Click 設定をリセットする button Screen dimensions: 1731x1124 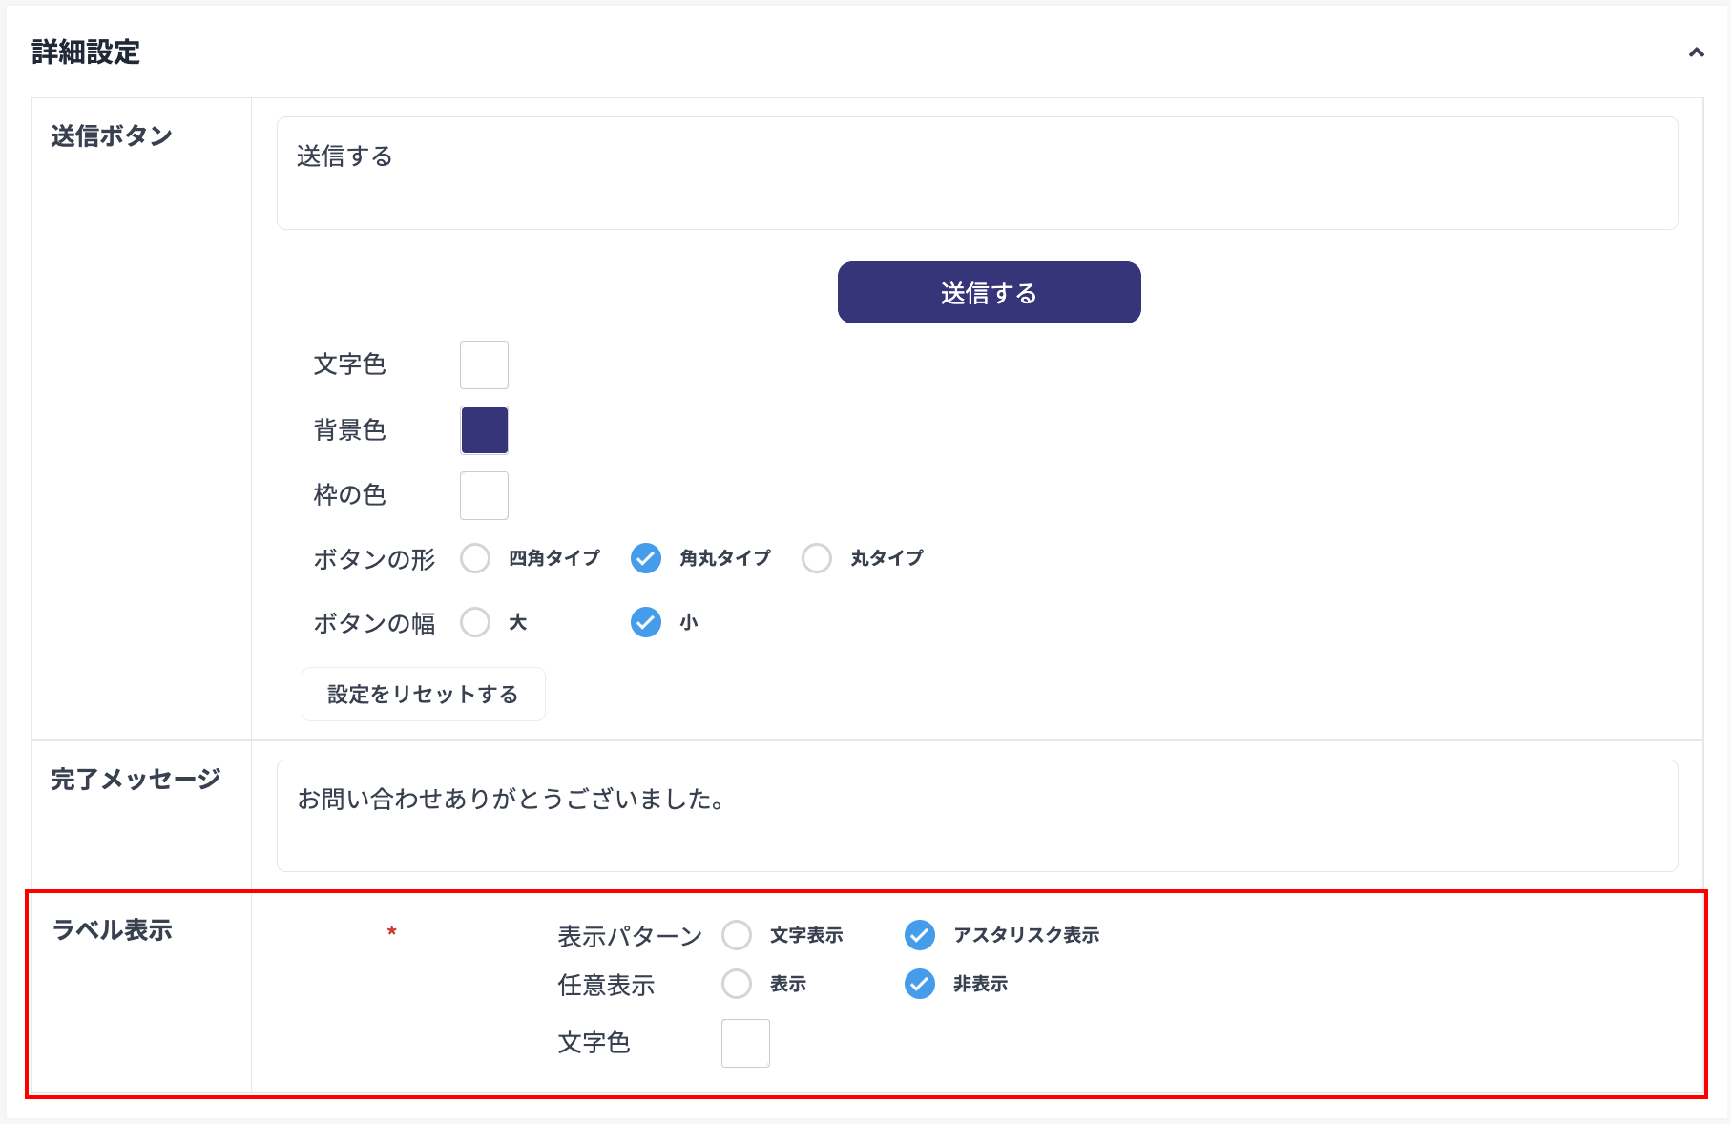point(423,694)
